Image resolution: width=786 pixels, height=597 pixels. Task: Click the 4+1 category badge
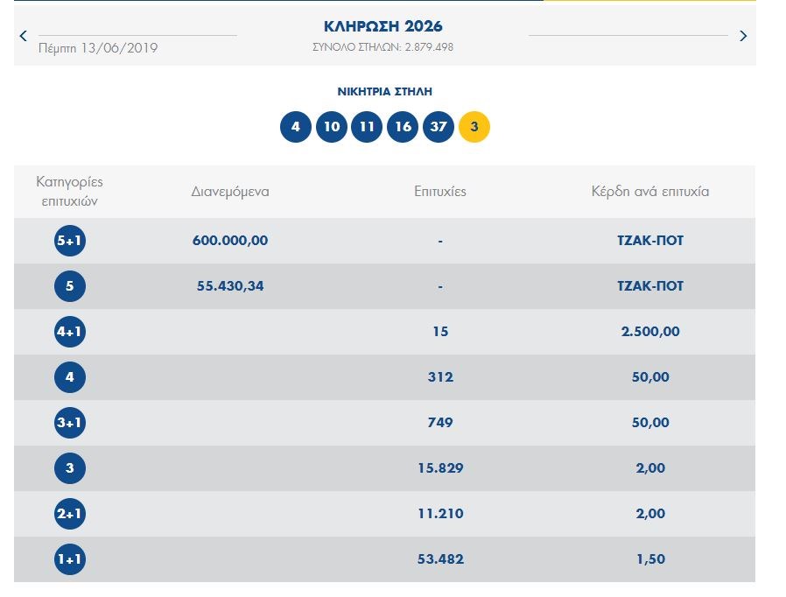click(x=70, y=332)
